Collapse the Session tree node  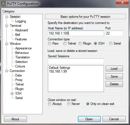click(x=7, y=17)
